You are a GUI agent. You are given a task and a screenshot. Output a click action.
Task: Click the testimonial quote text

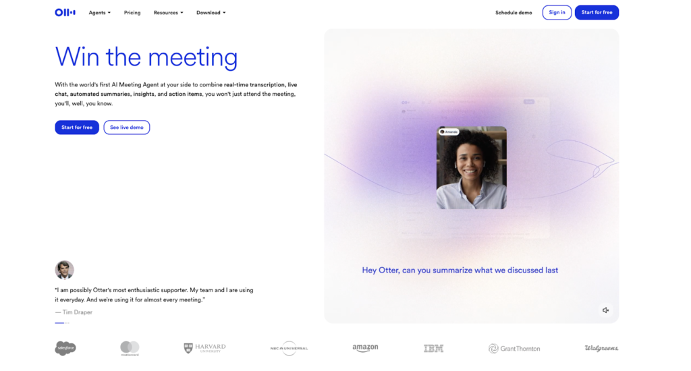coord(154,295)
